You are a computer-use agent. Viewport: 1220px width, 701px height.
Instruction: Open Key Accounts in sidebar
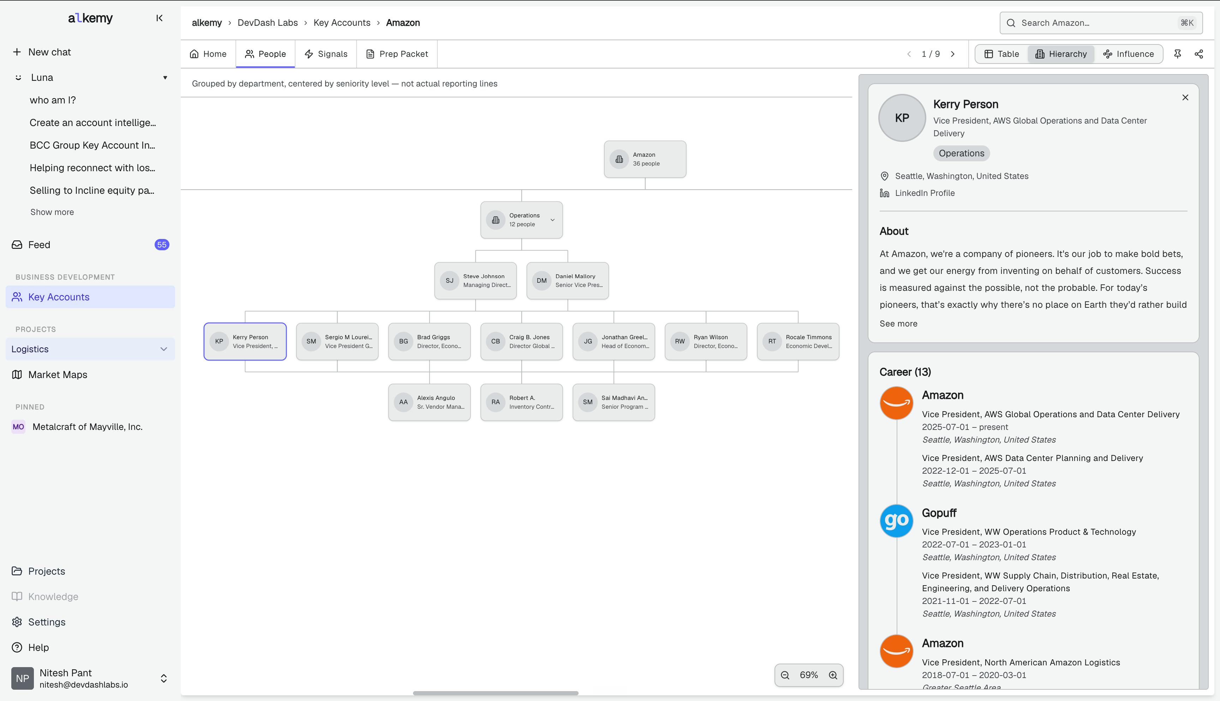90,297
